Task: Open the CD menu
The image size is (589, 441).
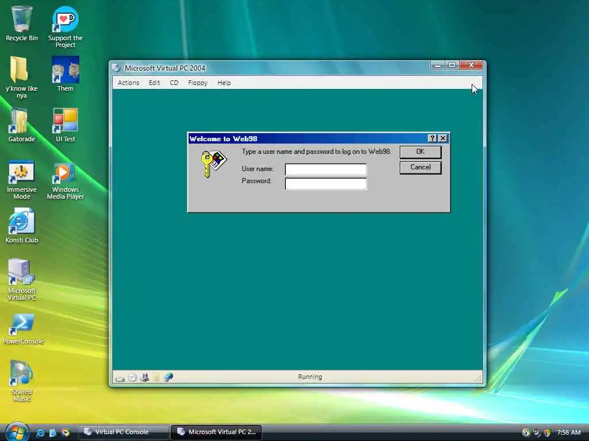Action: [x=174, y=83]
